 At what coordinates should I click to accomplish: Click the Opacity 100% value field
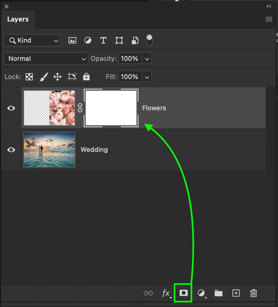point(130,59)
